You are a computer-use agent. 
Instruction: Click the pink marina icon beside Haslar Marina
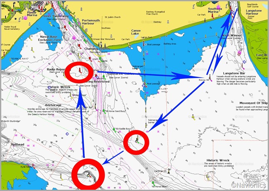tap(25, 18)
